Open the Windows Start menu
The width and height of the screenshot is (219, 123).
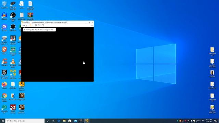pyautogui.click(x=3, y=121)
